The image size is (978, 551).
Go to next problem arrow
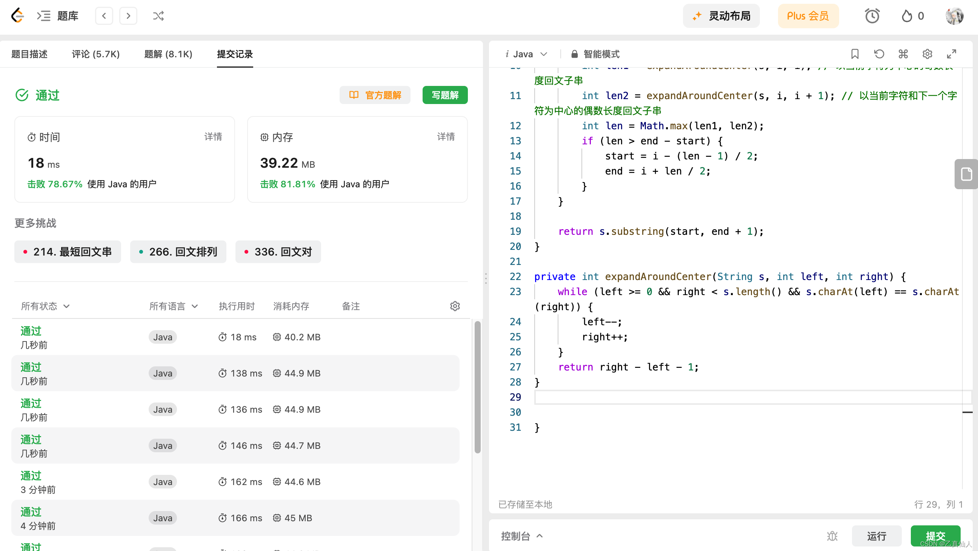128,16
